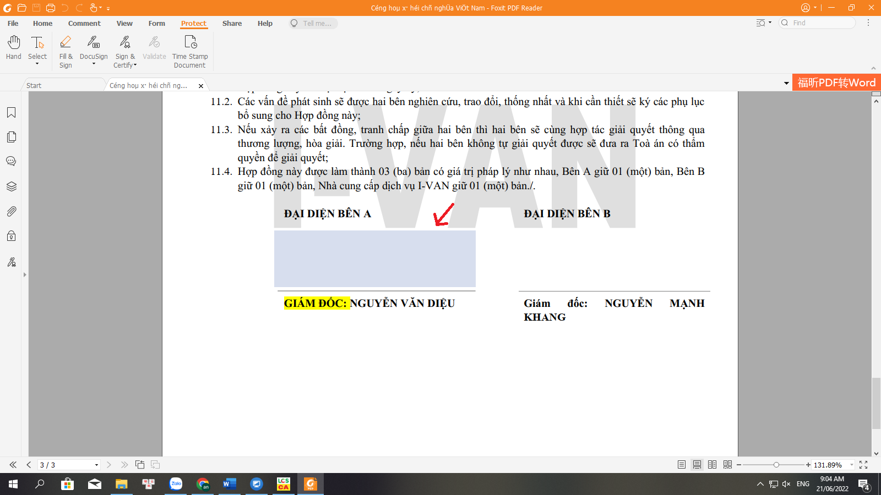
Task: Open the page number dropdown
Action: [96, 465]
